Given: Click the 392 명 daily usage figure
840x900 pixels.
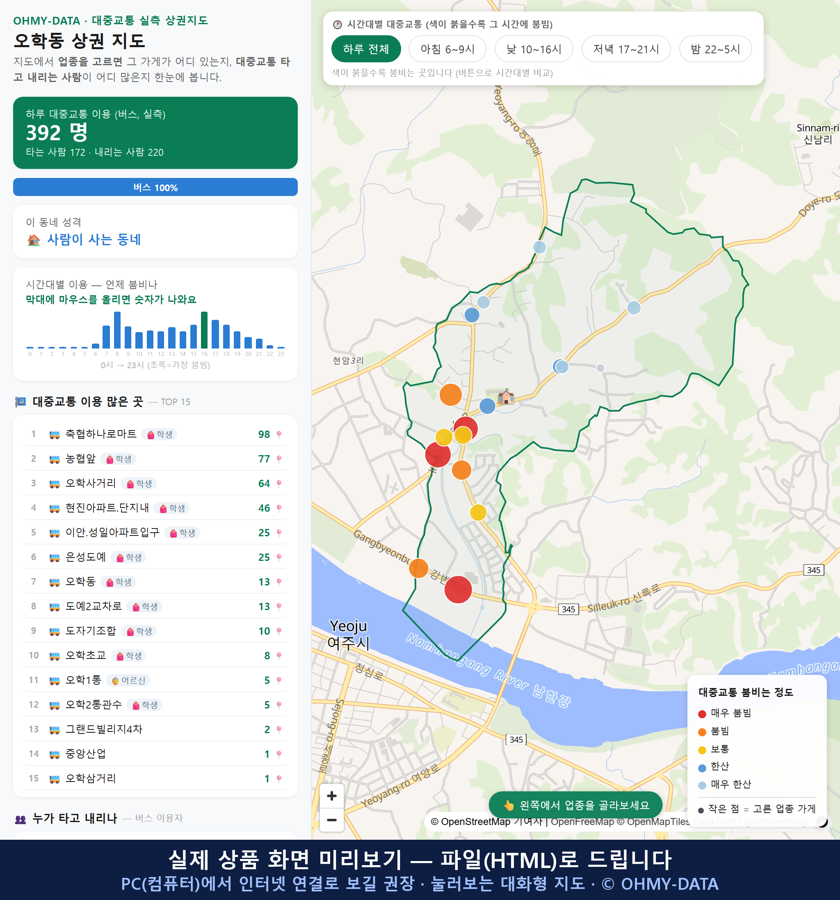Looking at the screenshot, I should 57,132.
